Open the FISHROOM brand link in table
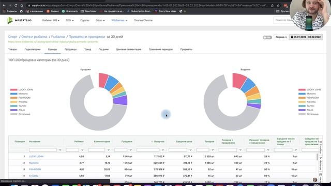Image resolution: width=331 pixels, height=186 pixels. 35,169
